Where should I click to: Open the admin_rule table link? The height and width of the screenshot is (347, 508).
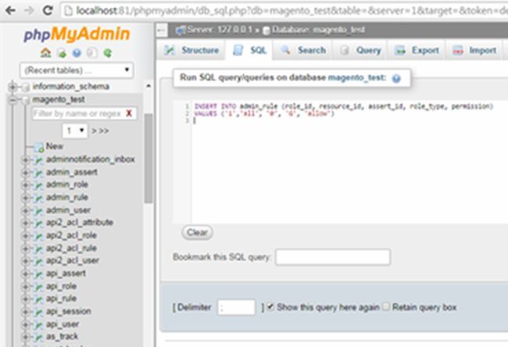pos(67,197)
